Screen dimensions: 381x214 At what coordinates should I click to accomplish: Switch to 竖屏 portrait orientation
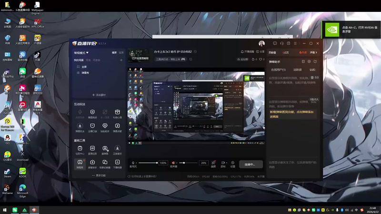121,53
